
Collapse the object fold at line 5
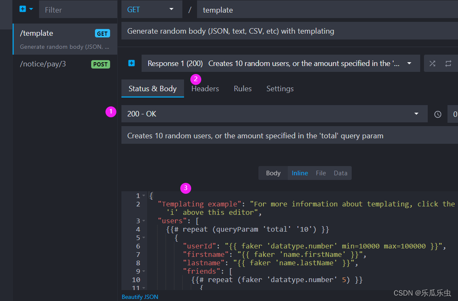pyautogui.click(x=144, y=238)
